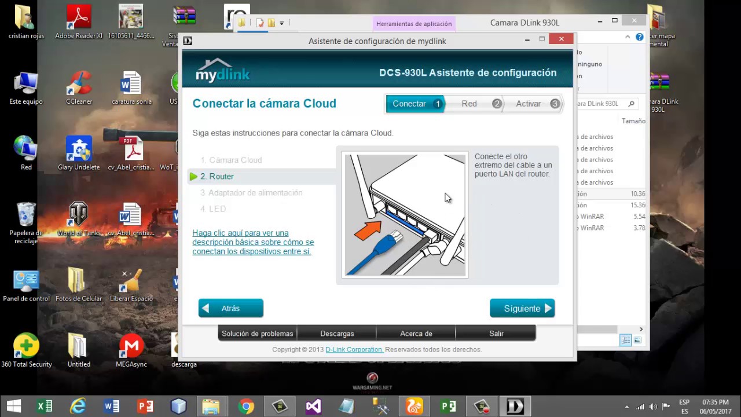
Task: Open PowerPoint from the taskbar
Action: [145, 406]
